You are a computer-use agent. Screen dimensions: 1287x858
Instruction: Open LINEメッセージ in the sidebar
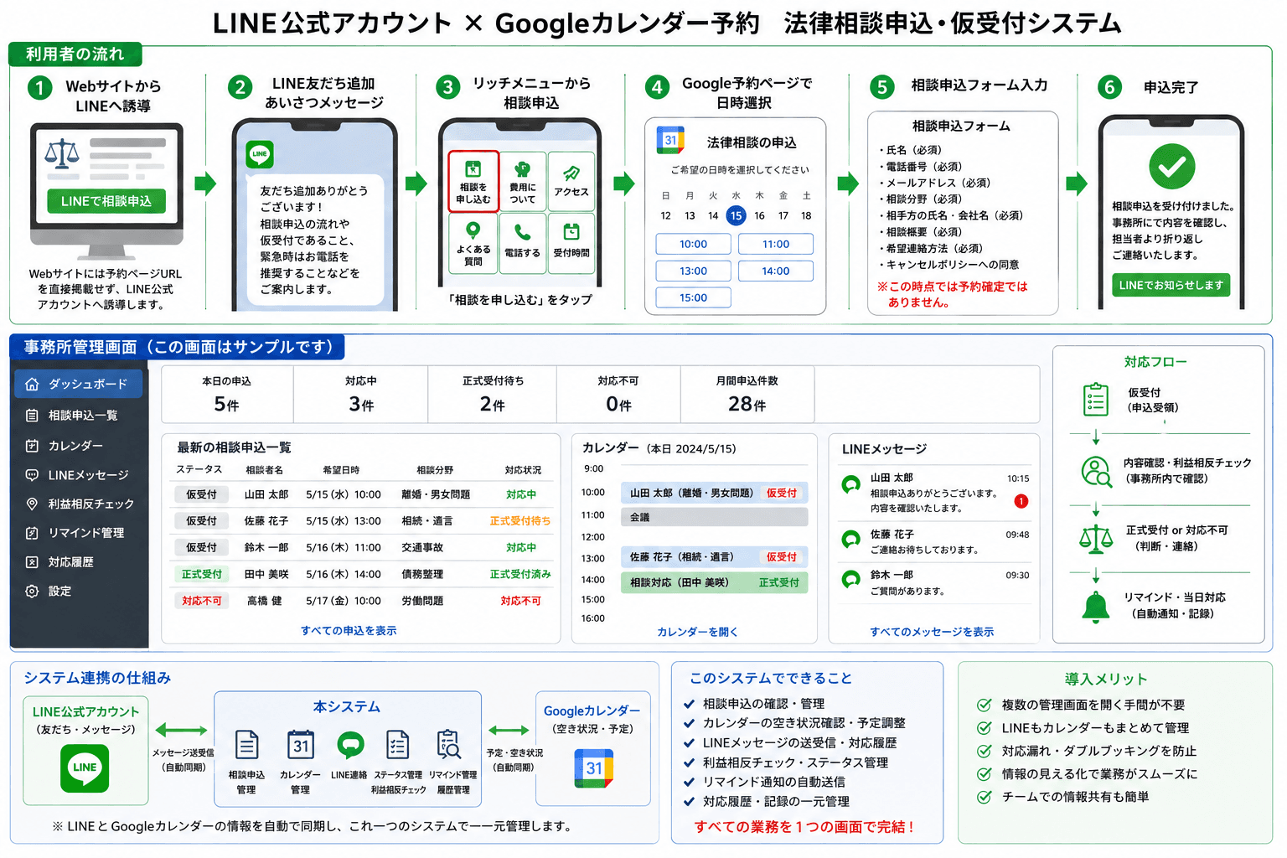tap(78, 475)
